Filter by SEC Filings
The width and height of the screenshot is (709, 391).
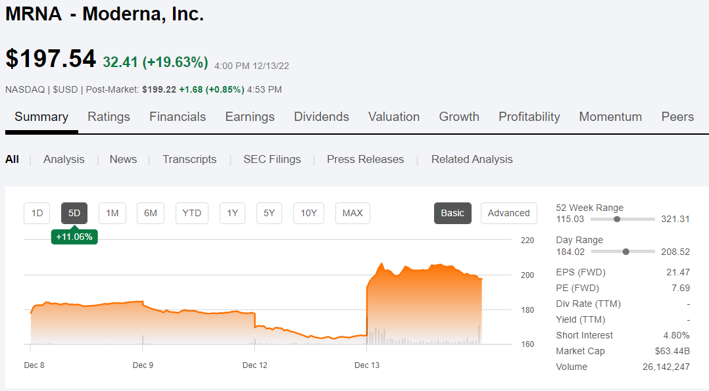[272, 159]
